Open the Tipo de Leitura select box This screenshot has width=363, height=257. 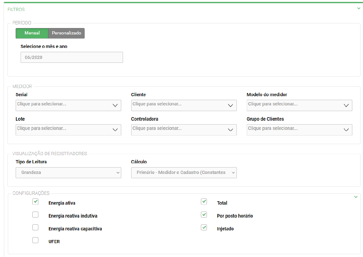[x=68, y=173]
